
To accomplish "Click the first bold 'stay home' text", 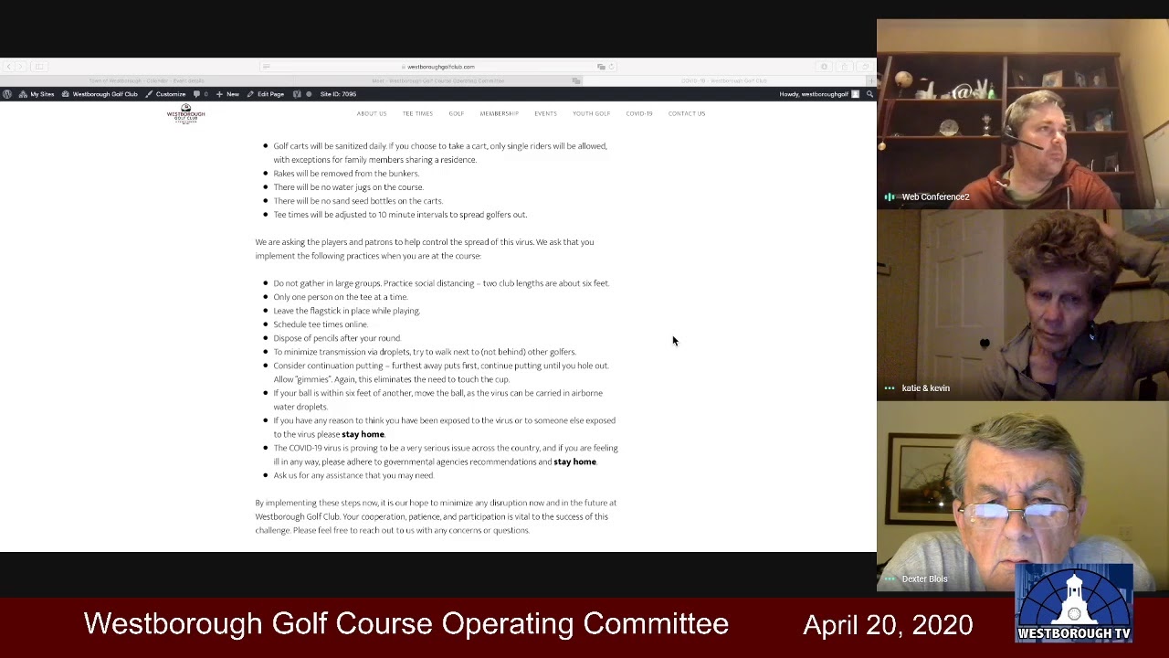I will pyautogui.click(x=363, y=434).
